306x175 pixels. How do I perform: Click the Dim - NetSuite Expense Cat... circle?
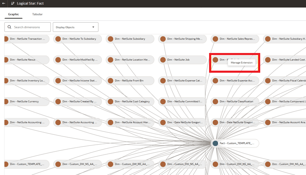163,81
